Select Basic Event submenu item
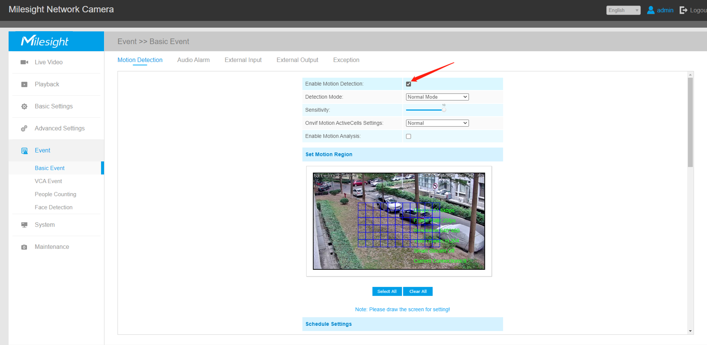The image size is (707, 345). point(50,168)
